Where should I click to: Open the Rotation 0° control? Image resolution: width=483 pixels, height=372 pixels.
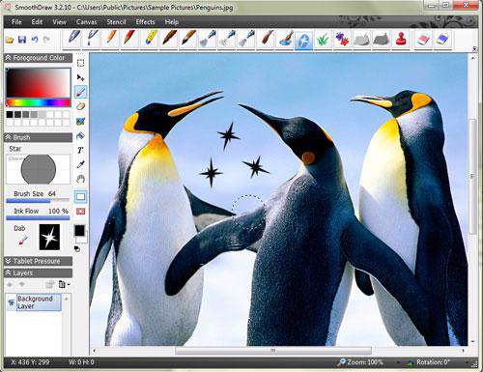428,362
